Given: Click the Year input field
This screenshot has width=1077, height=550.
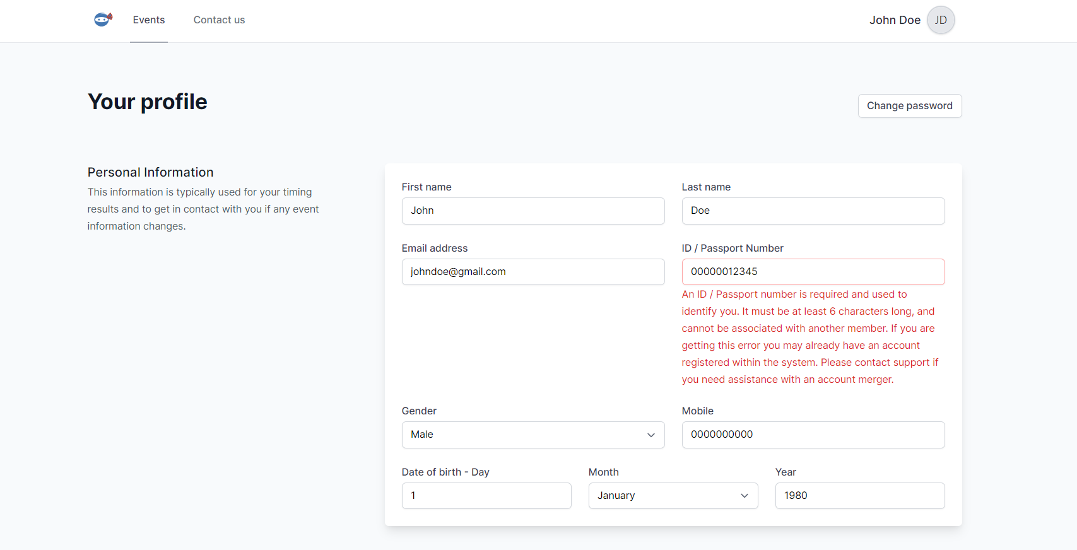Looking at the screenshot, I should (859, 496).
